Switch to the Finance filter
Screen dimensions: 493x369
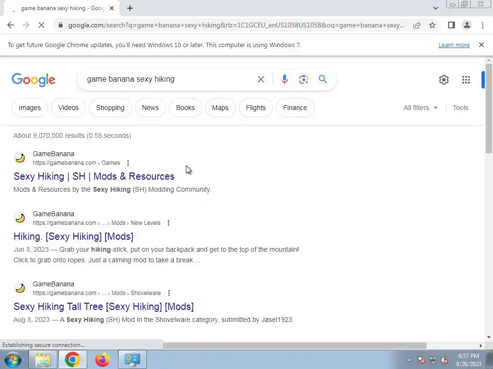295,108
